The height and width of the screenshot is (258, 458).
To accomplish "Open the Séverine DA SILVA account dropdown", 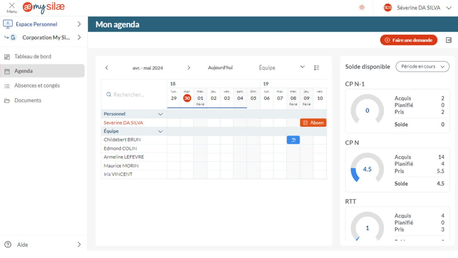I will point(449,8).
